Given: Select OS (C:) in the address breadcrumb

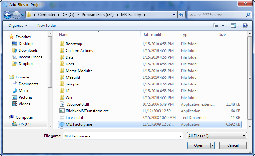Looking at the screenshot, I should (68, 15).
